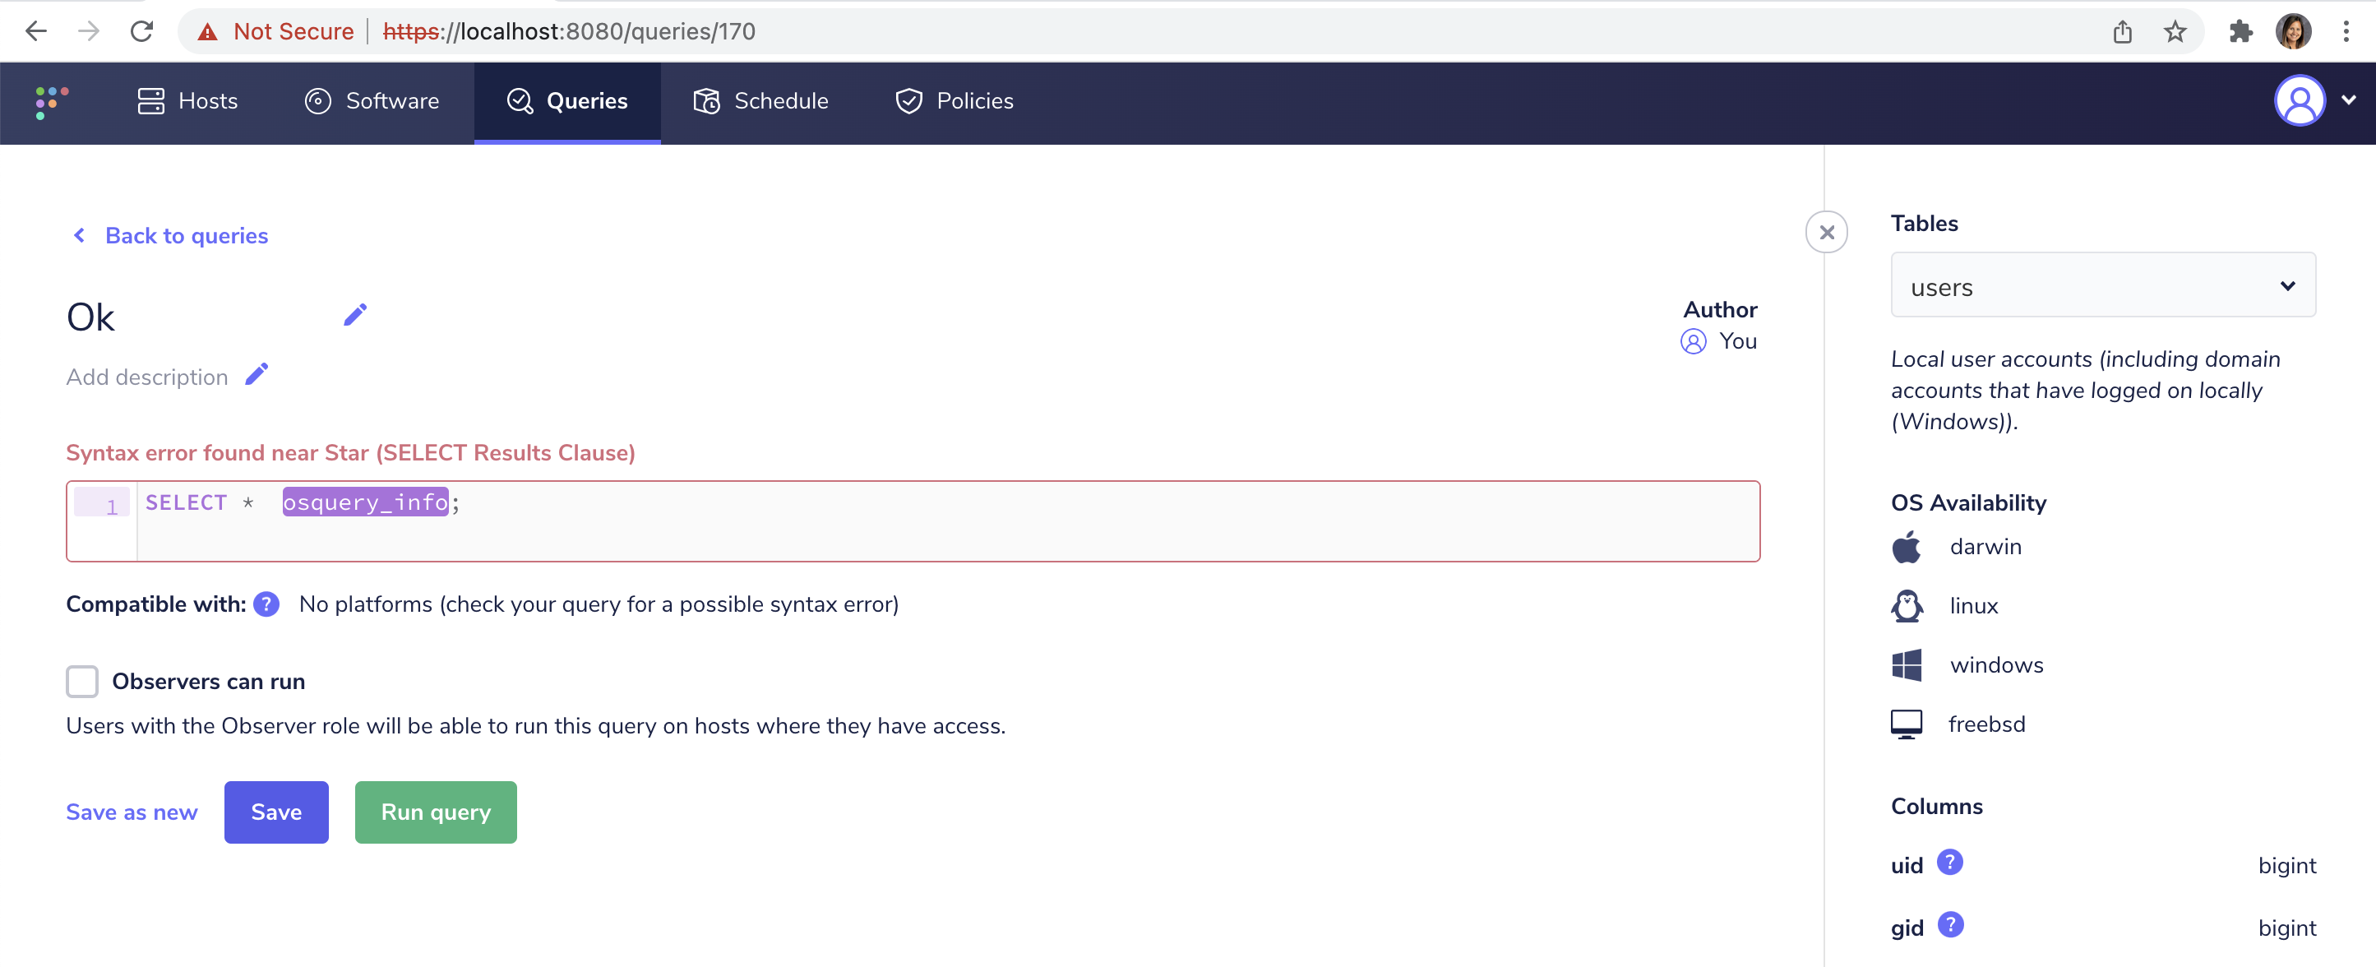This screenshot has width=2376, height=967.
Task: Go to the Software section
Action: [x=372, y=101]
